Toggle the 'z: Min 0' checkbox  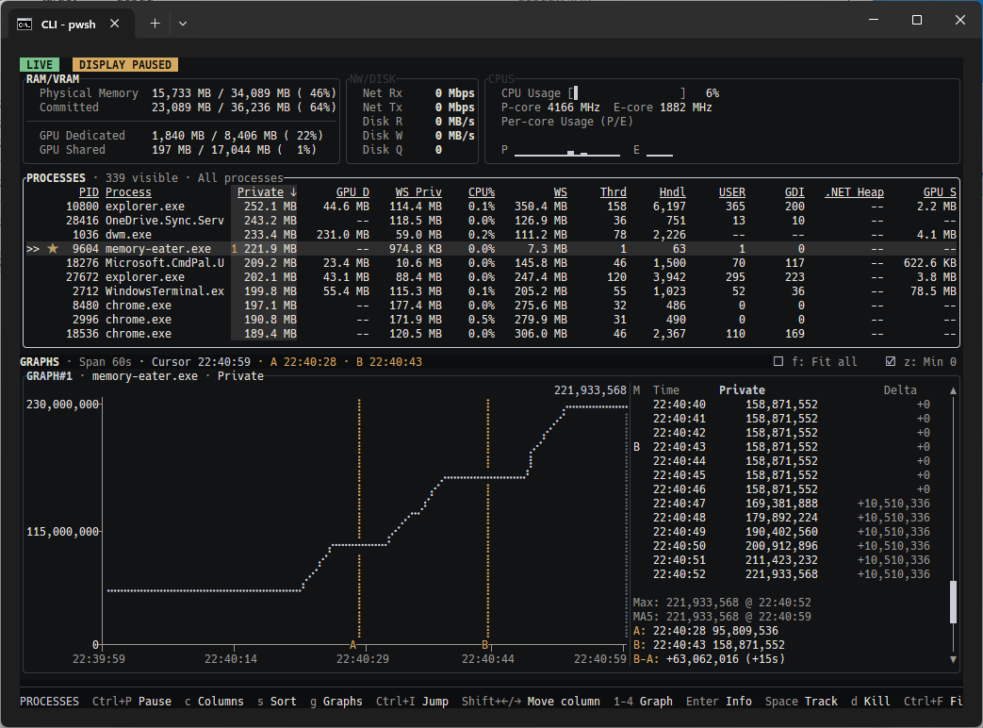(891, 361)
